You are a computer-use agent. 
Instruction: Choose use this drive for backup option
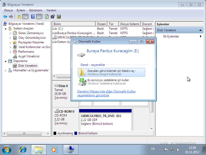(111, 82)
